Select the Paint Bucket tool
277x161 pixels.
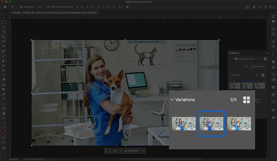coord(3,75)
